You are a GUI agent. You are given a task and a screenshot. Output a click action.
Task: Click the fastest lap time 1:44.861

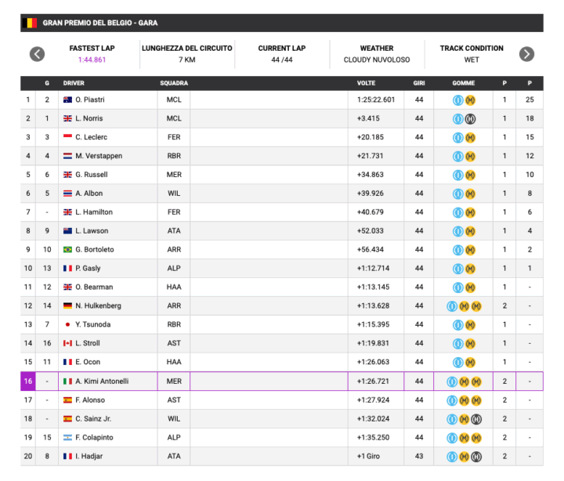pyautogui.click(x=92, y=60)
